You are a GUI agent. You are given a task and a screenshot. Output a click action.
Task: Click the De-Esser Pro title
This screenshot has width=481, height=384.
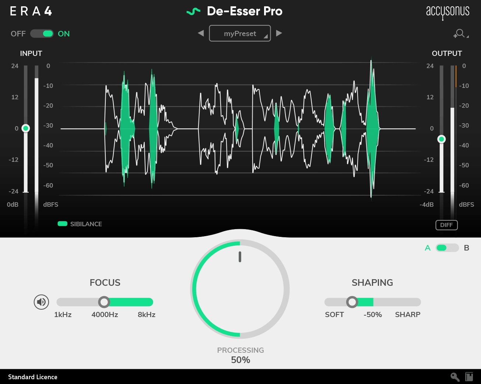pyautogui.click(x=245, y=11)
